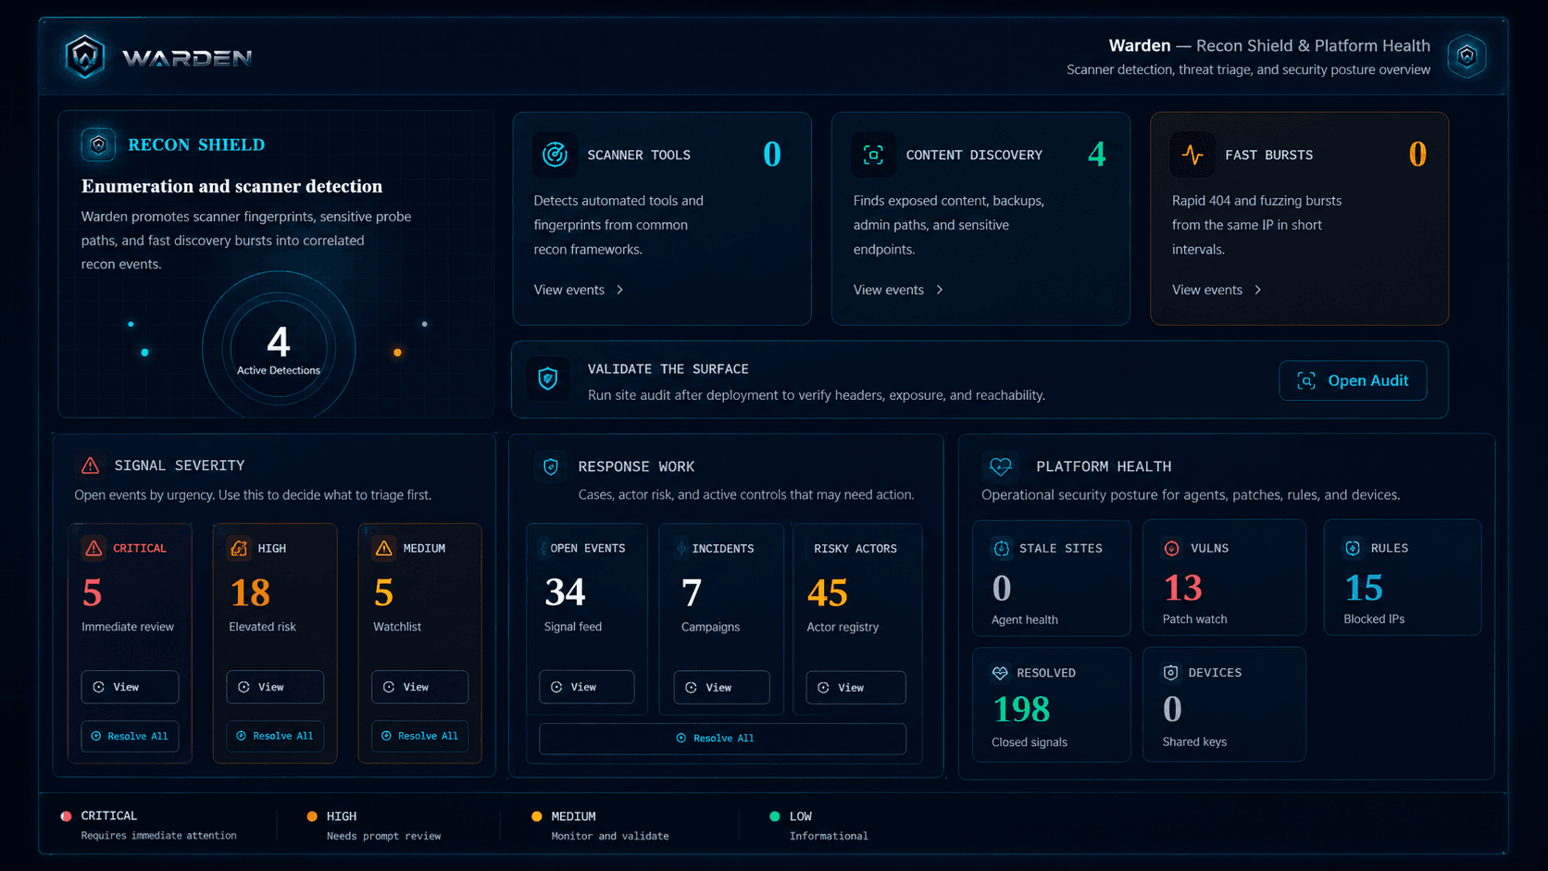1548x871 pixels.
Task: Expand Content Discovery View events arrow
Action: (940, 290)
